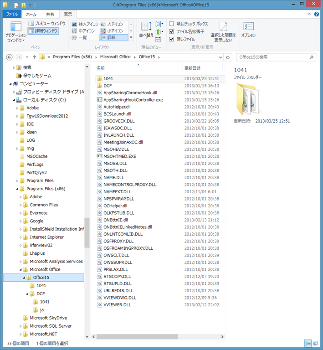This screenshot has width=323, height=350.
Task: Select Large icons (大アイコン) layout
Action: [x=112, y=24]
